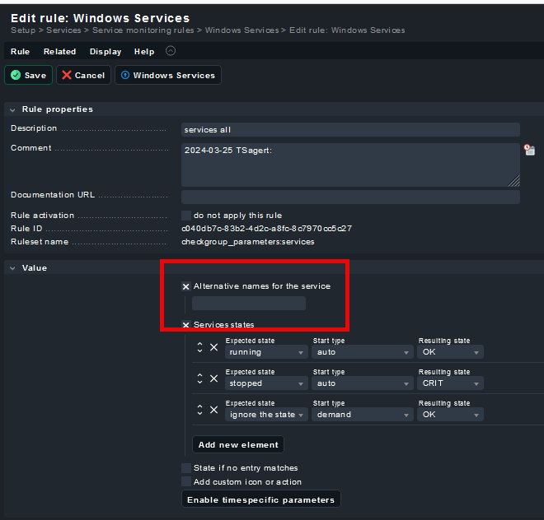Click the timestamp insert icon beside Comment
This screenshot has height=520, width=544.
click(x=529, y=150)
